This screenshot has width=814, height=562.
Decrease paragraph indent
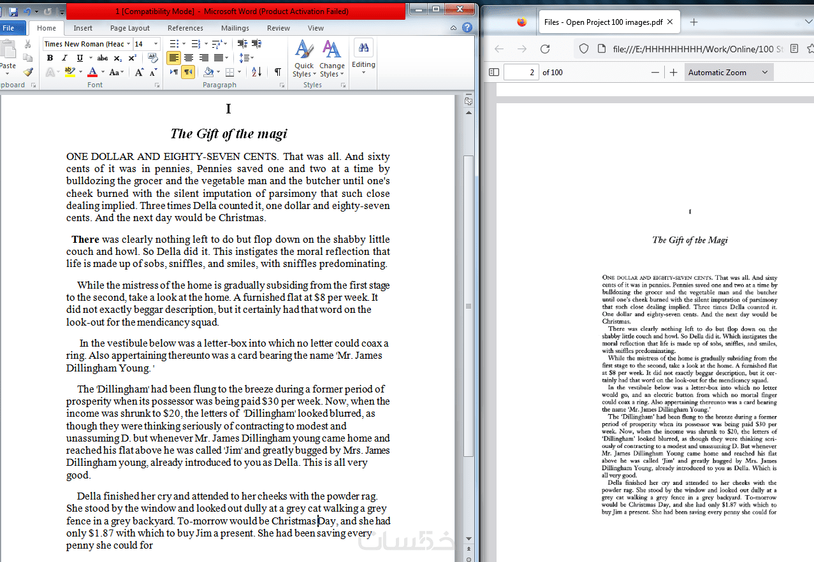click(242, 44)
